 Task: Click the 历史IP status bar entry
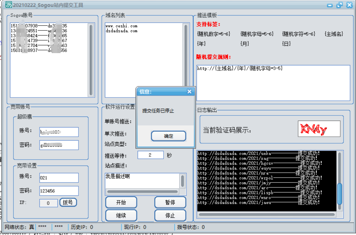click(82, 227)
